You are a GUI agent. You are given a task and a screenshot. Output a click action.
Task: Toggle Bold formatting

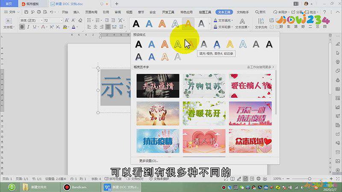(x=22, y=27)
